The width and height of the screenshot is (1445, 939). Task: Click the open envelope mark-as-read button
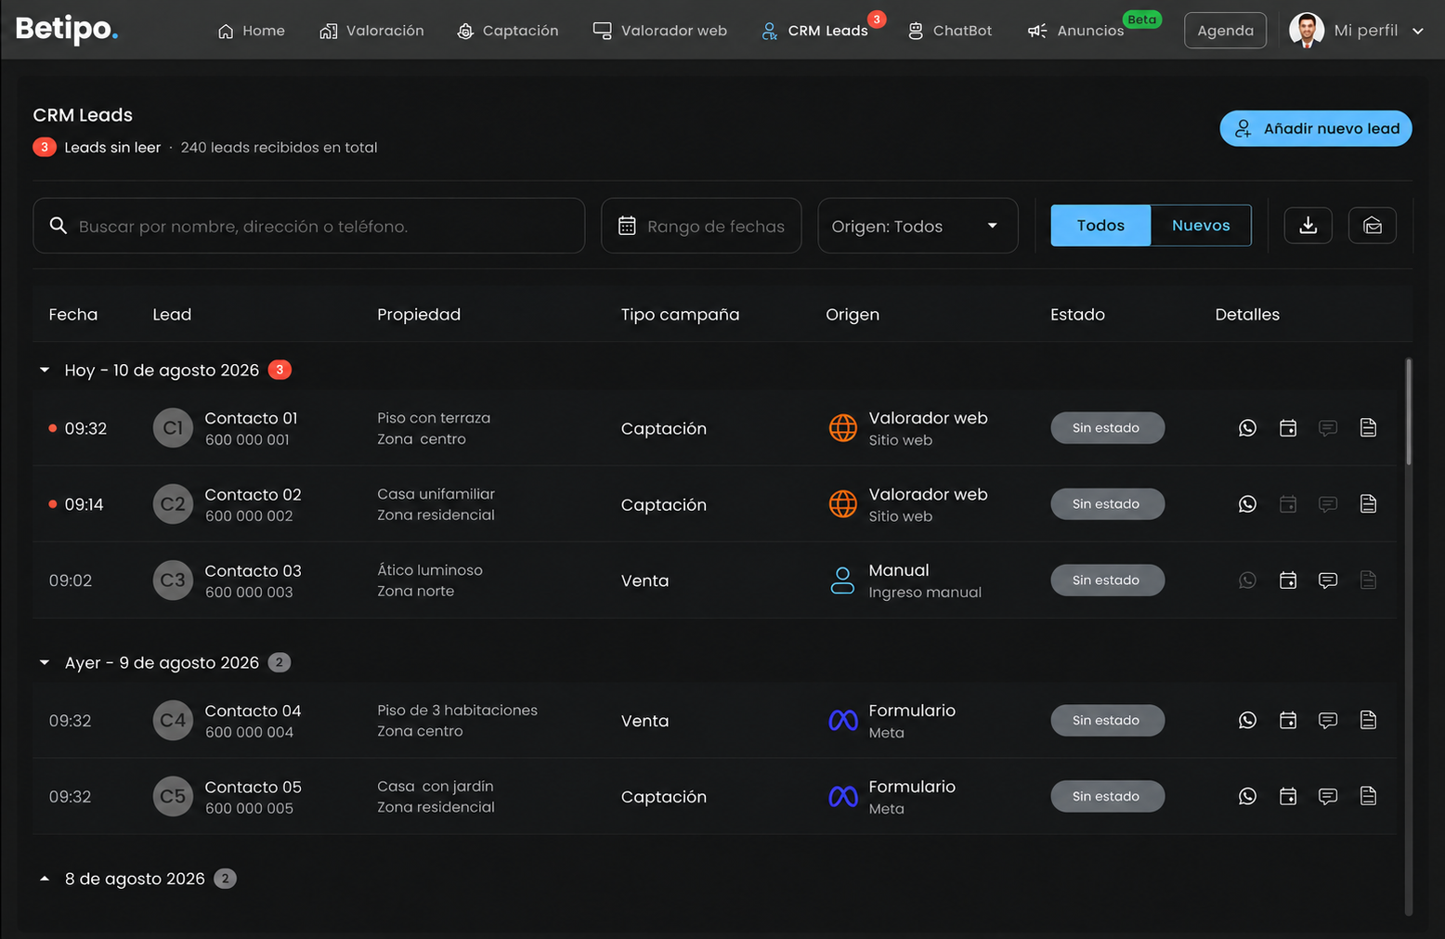pyautogui.click(x=1373, y=226)
